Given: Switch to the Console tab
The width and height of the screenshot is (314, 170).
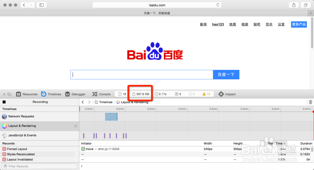Looking at the screenshot, I should 101,94.
